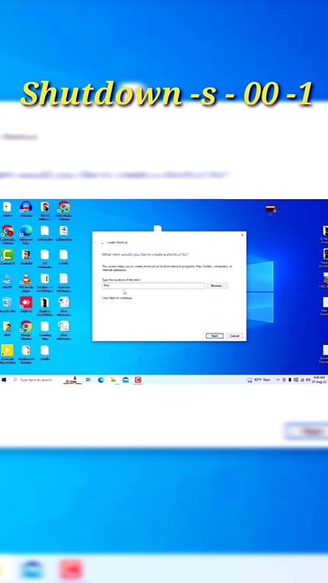Click the microphone icon in the system tray
Image resolution: width=328 pixels, height=583 pixels.
coord(290,380)
